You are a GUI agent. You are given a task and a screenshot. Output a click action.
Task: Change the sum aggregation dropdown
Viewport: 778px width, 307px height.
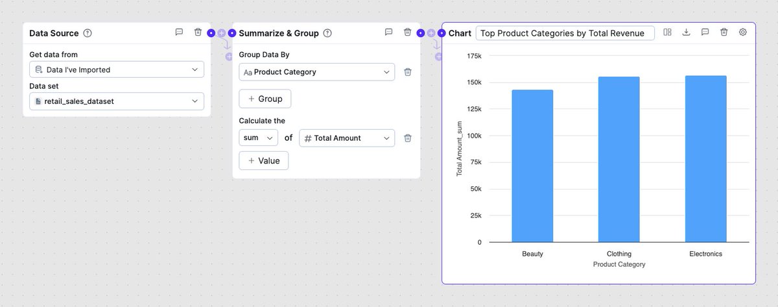[258, 138]
